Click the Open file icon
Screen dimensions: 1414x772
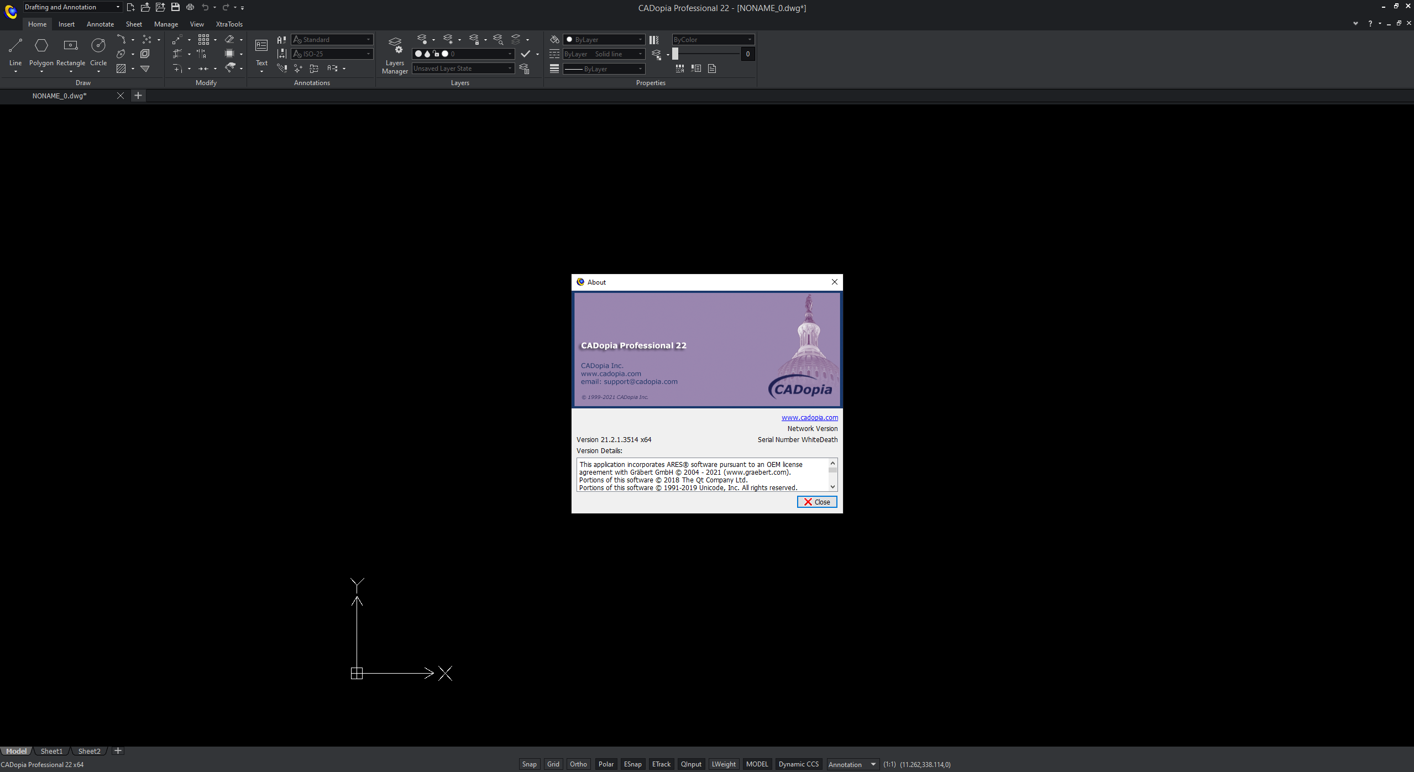145,7
